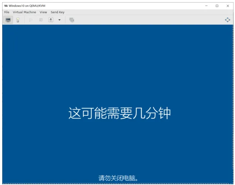Minimize the Windows10 on QEMU/KVM window

pyautogui.click(x=207, y=6)
